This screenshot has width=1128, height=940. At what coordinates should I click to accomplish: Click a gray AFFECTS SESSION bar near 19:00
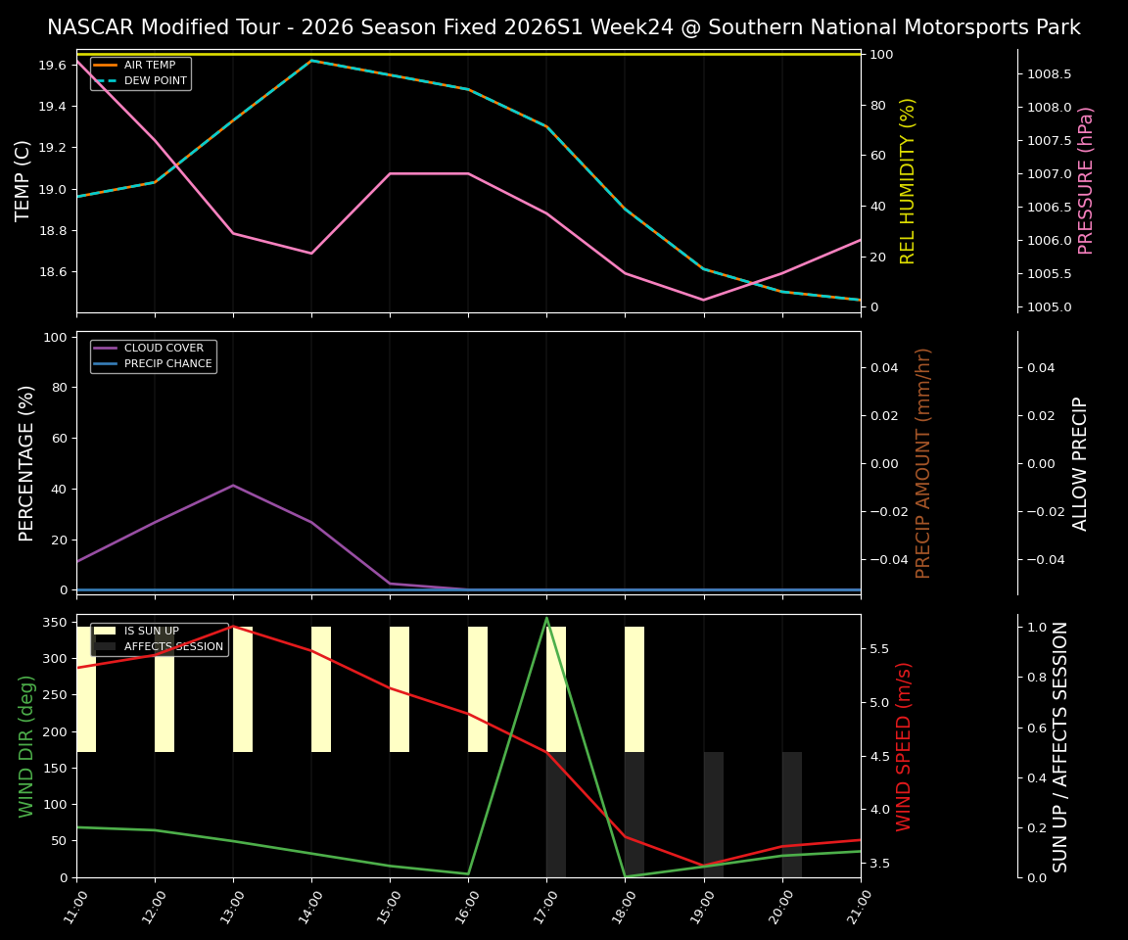click(x=713, y=813)
